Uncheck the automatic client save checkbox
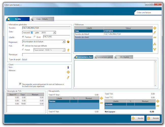165x127 pixels. click(20, 84)
